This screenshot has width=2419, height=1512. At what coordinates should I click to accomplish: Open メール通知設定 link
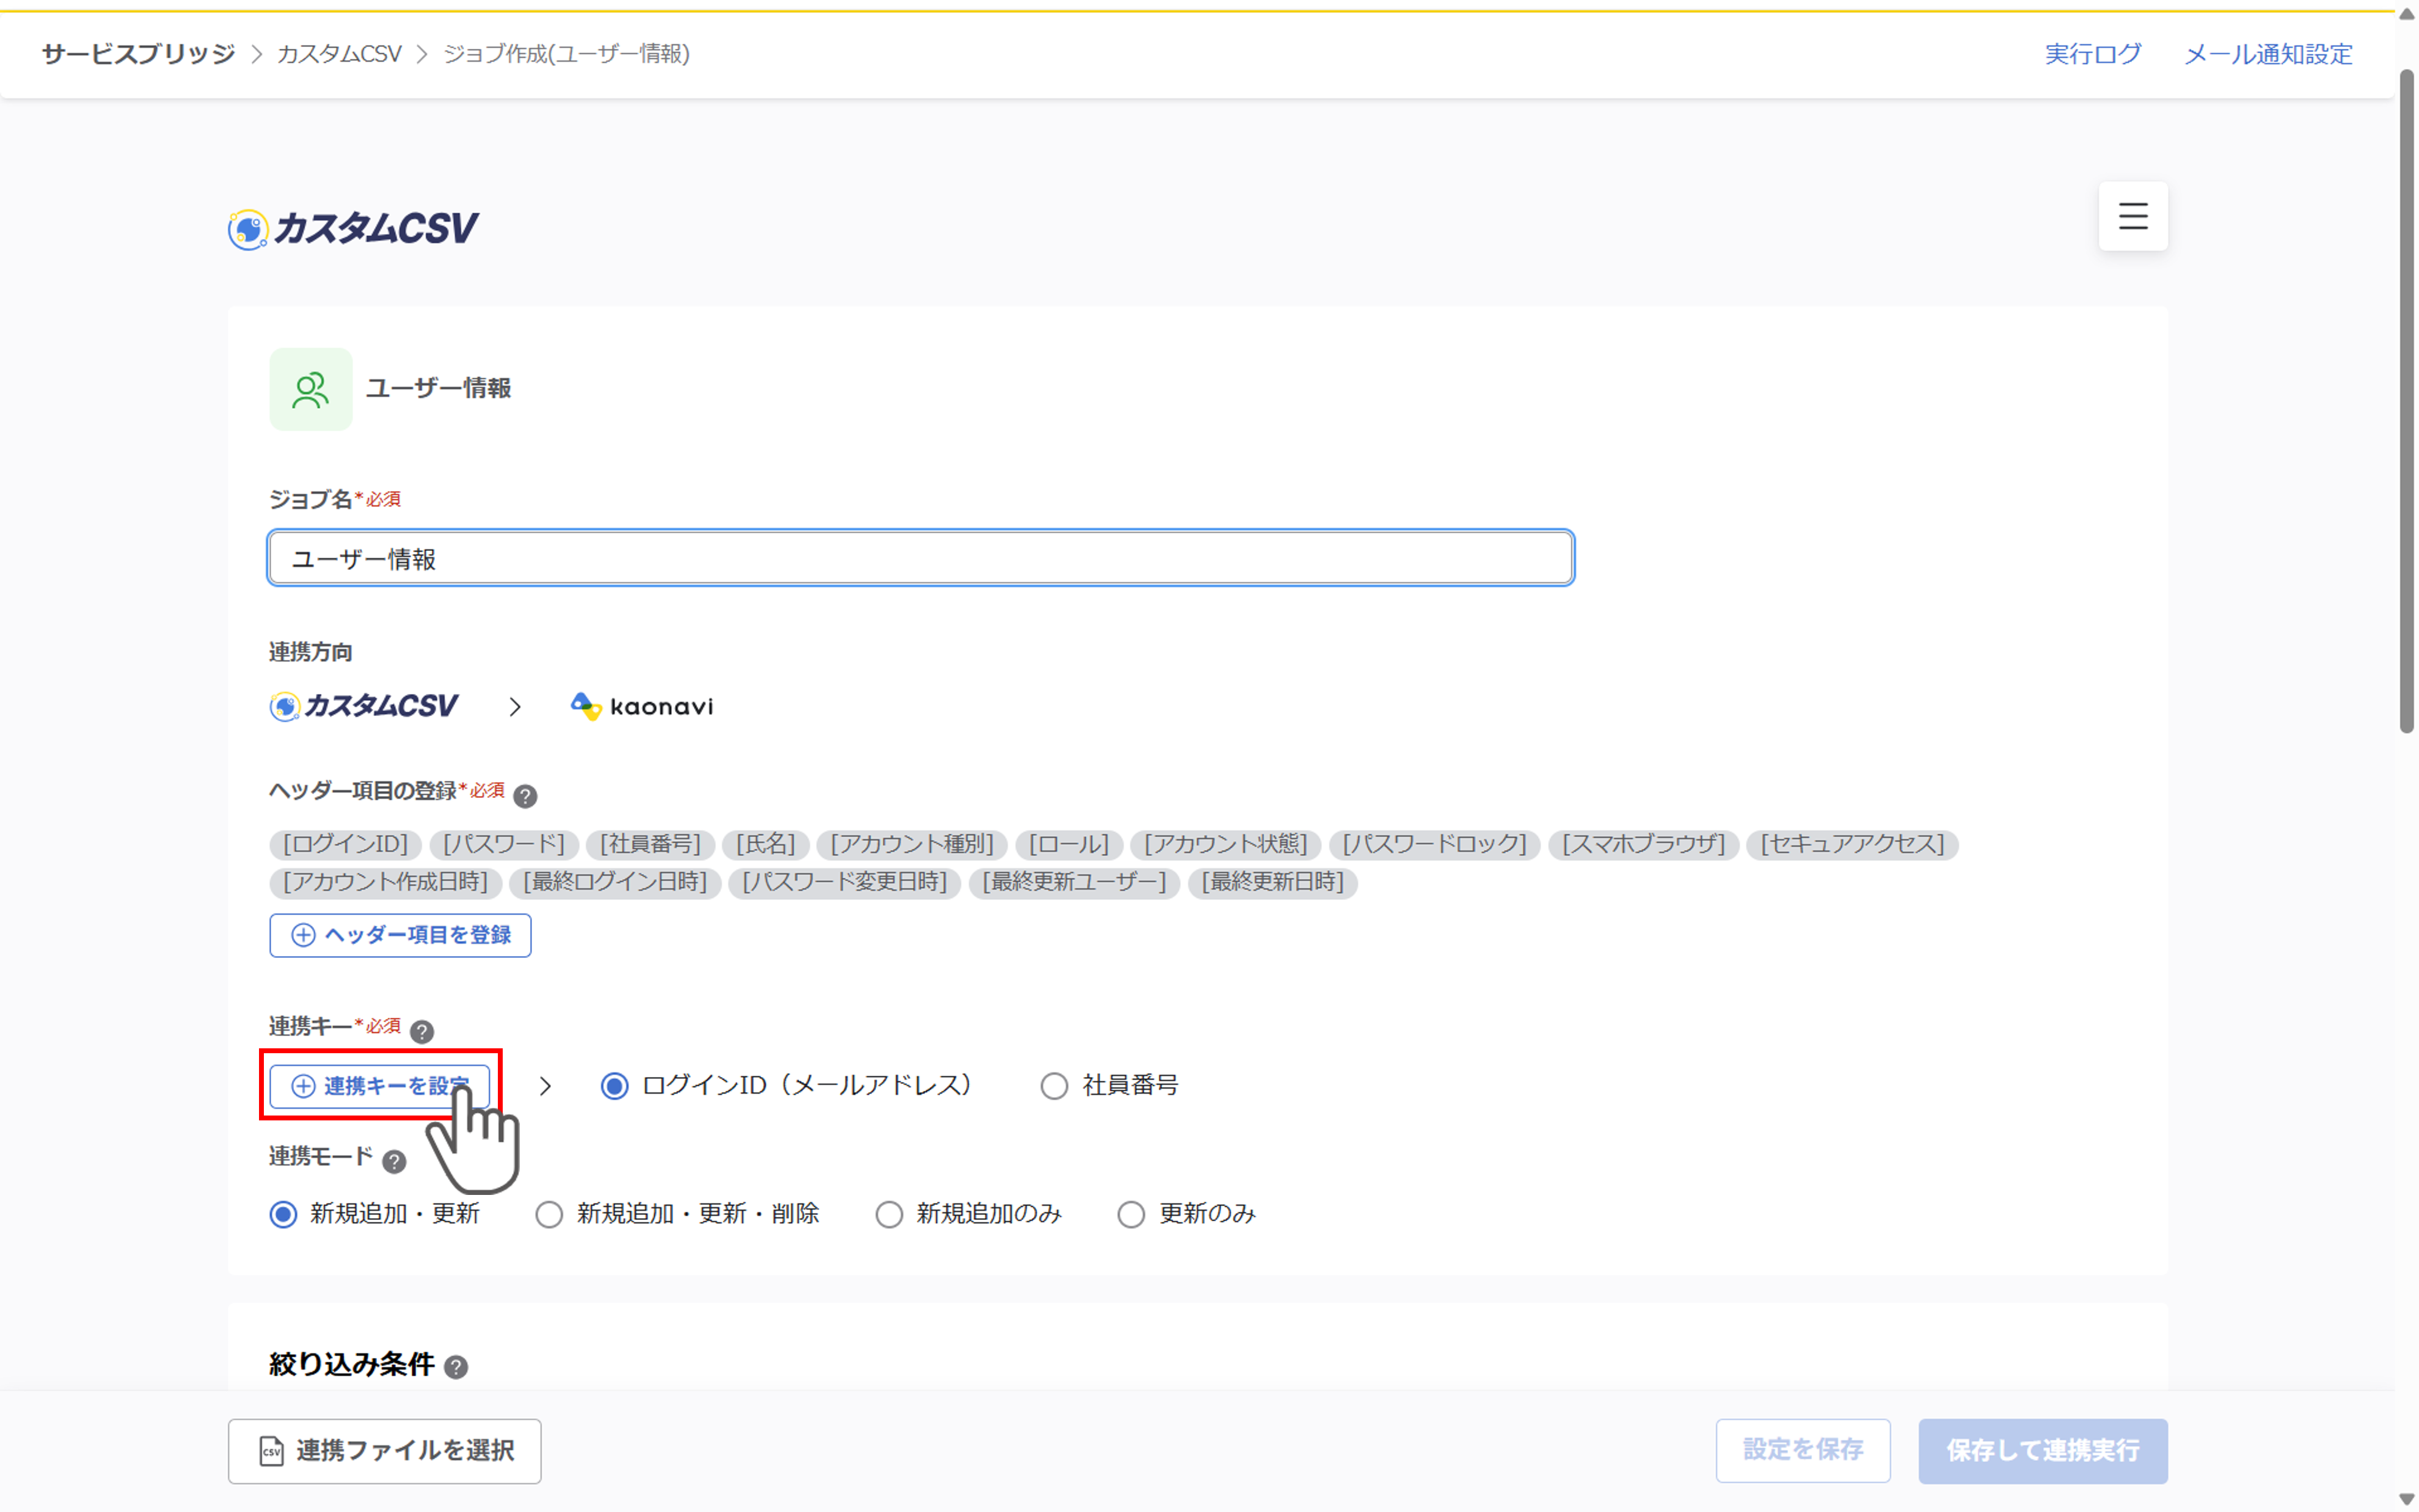click(x=2268, y=54)
